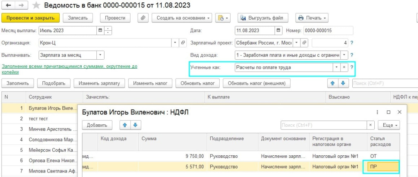Click Провести и закрыть button
The width and height of the screenshot is (418, 177).
coord(30,18)
